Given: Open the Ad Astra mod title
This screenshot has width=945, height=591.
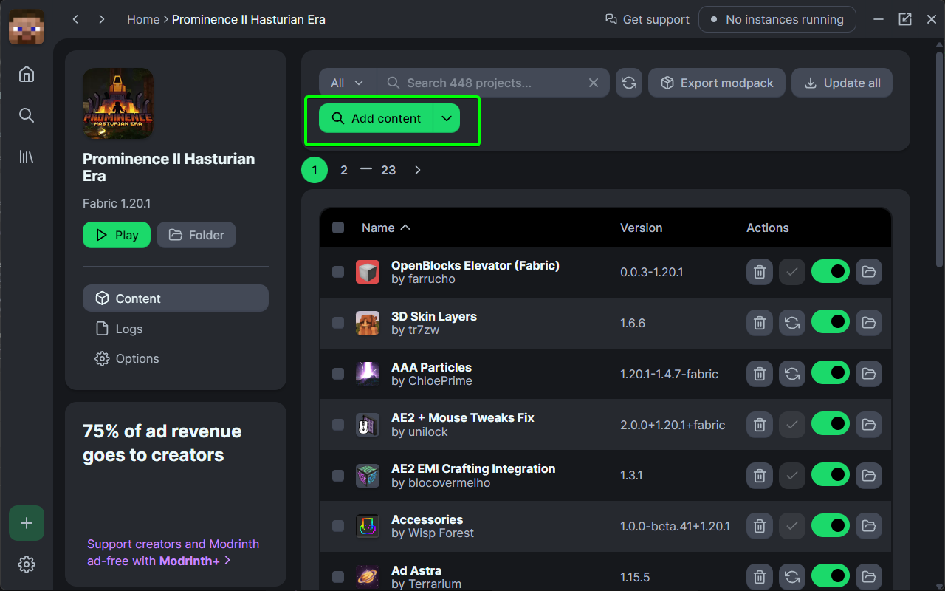Looking at the screenshot, I should tap(416, 570).
